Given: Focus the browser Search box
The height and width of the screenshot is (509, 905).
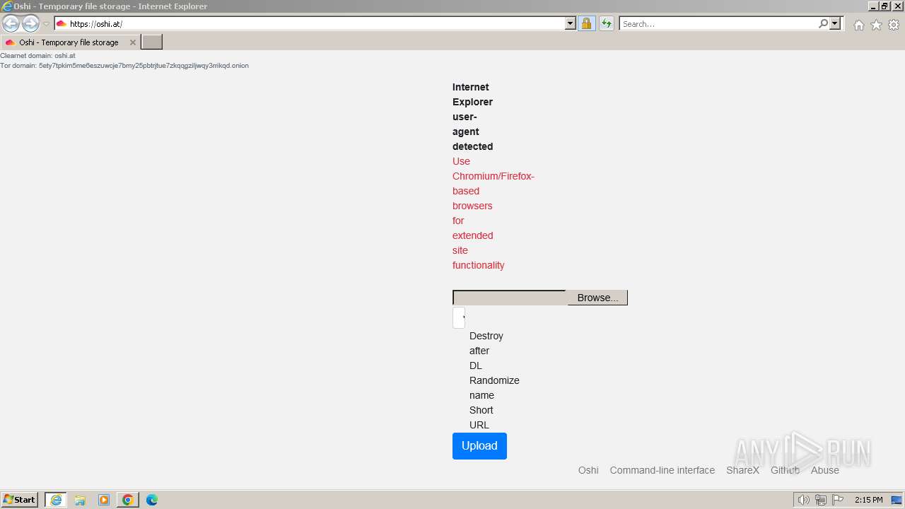Looking at the screenshot, I should pos(718,24).
